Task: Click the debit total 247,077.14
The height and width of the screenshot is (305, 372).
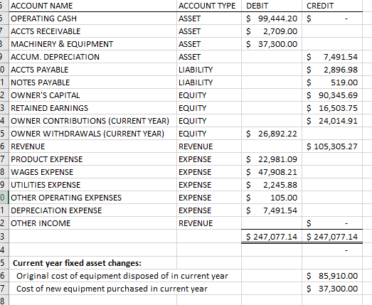Action: click(x=272, y=237)
